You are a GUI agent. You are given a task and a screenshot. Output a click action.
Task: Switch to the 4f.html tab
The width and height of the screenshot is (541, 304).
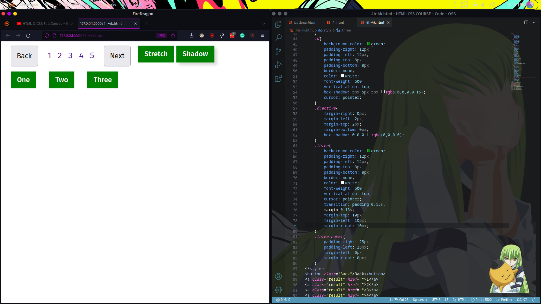tap(339, 22)
